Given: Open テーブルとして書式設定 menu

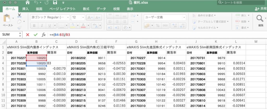Looking at the screenshot, I should (210, 22).
